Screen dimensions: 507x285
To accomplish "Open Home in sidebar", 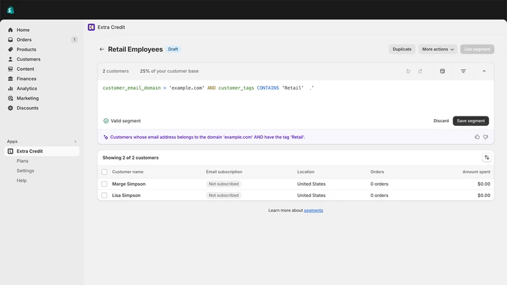I will click(x=23, y=30).
